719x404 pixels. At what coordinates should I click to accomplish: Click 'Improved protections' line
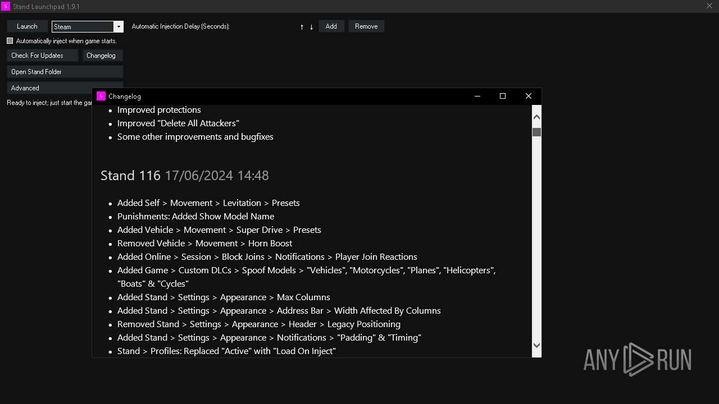pyautogui.click(x=159, y=110)
